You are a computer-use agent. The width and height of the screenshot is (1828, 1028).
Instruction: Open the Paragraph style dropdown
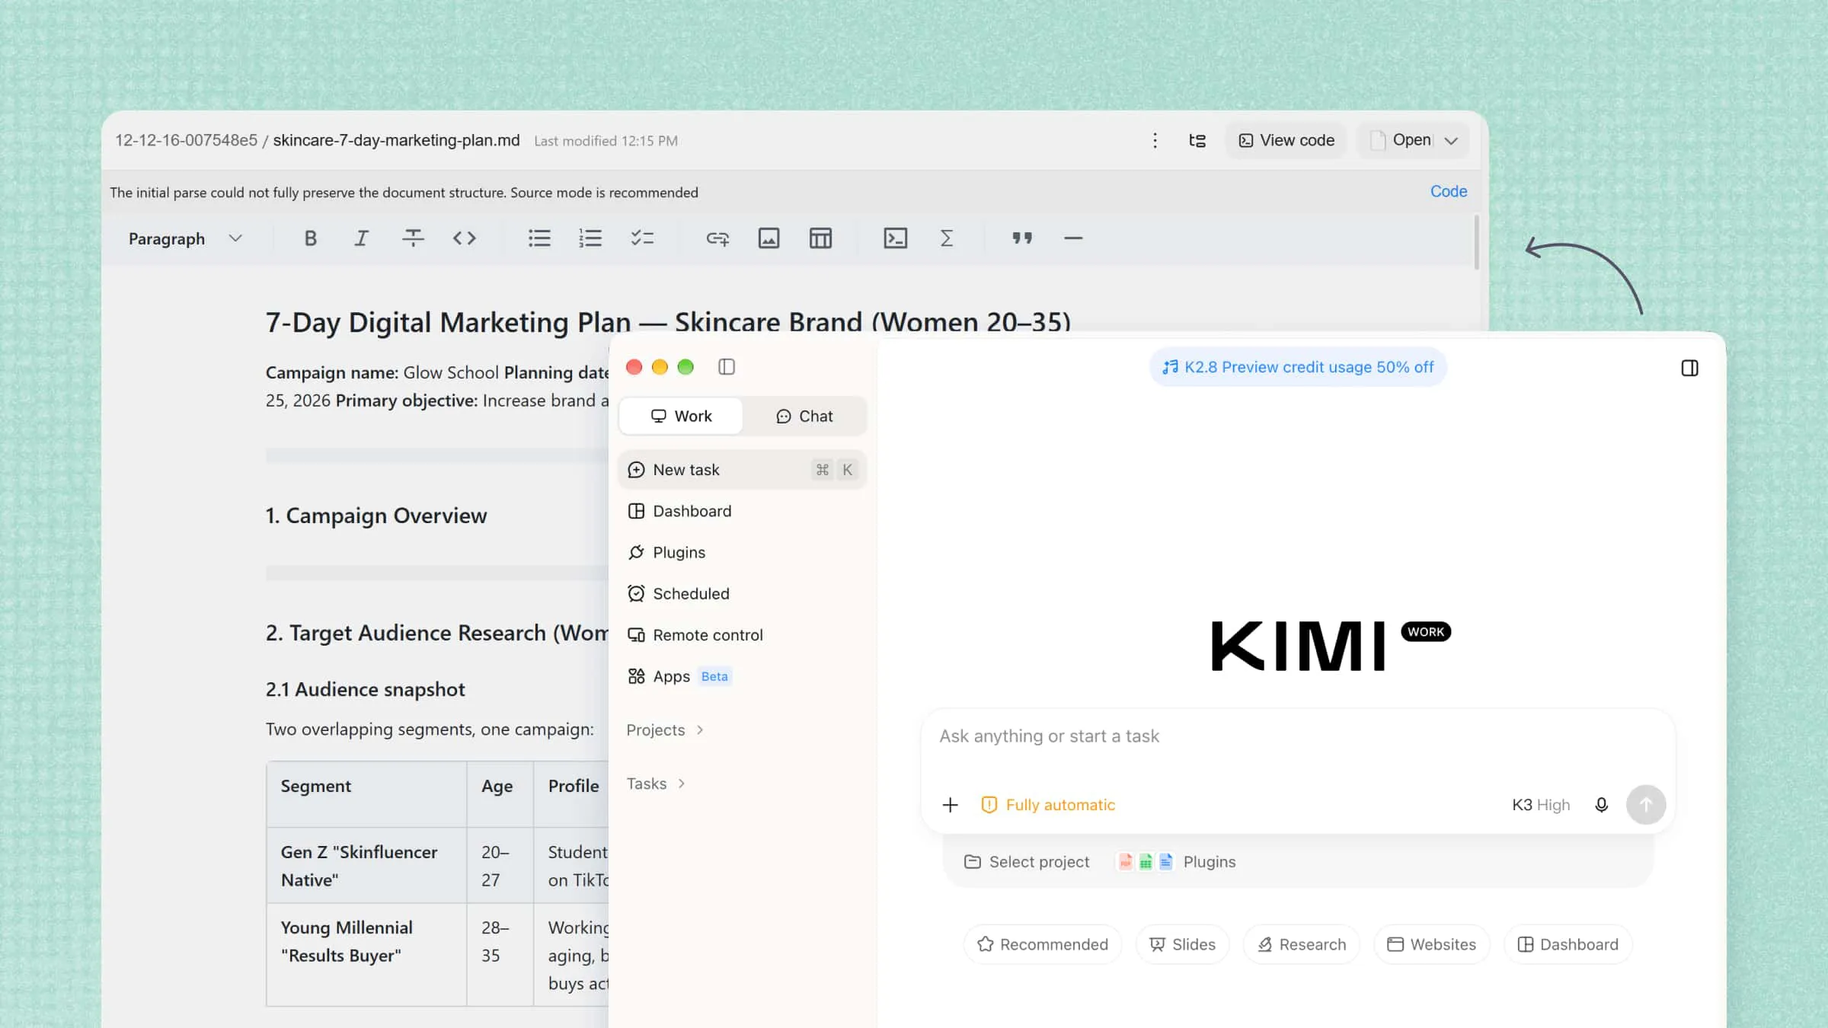coord(185,238)
